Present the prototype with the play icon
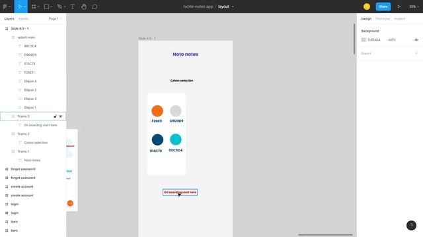 click(399, 7)
